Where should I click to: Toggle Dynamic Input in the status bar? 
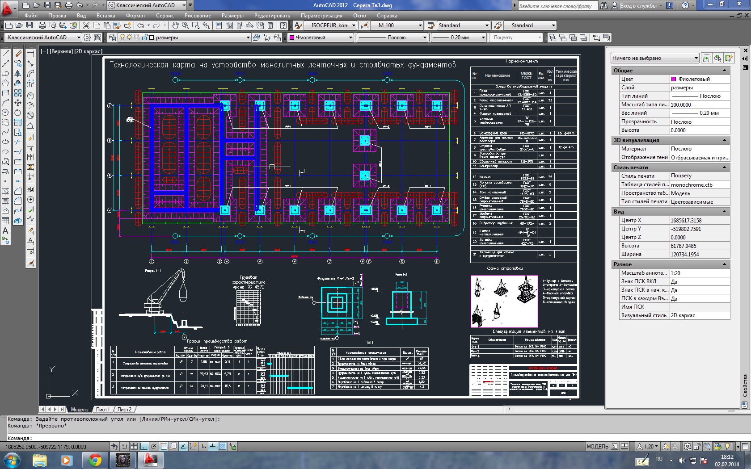(203, 446)
